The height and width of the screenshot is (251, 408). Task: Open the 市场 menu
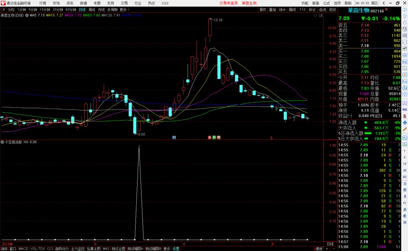coord(56,3)
